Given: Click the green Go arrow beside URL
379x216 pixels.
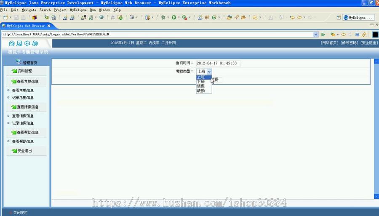Looking at the screenshot, I should (323, 35).
